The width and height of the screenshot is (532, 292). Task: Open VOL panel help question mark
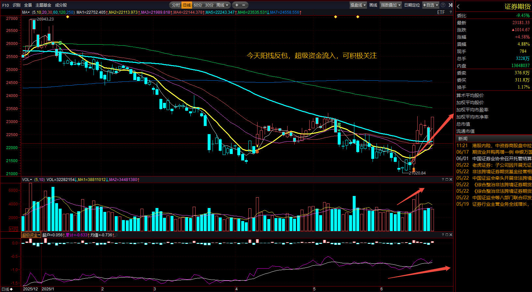click(x=443, y=179)
